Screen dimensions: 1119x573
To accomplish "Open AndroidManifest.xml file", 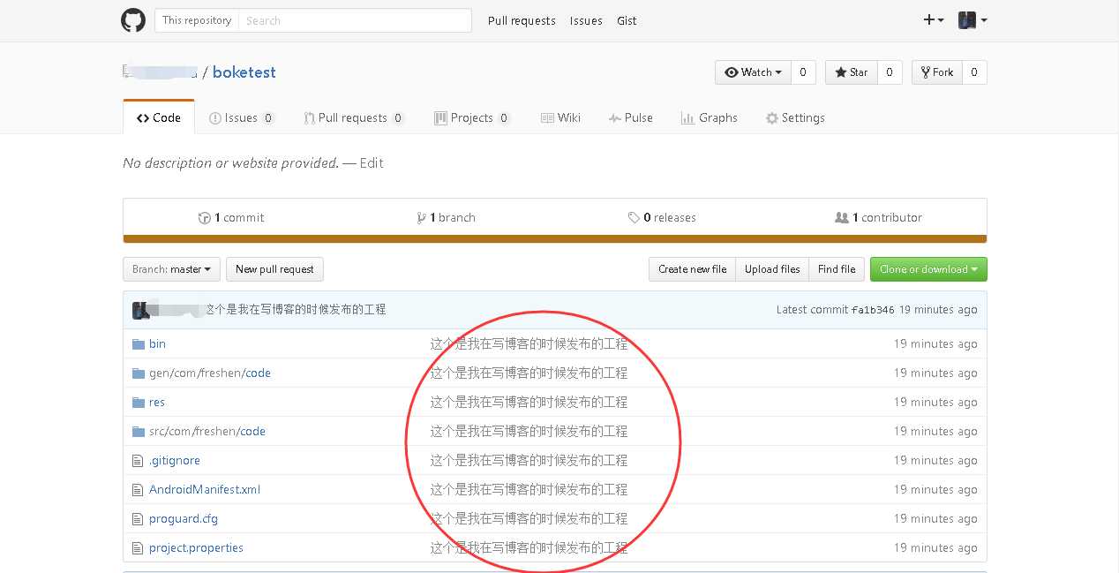I will click(x=205, y=490).
